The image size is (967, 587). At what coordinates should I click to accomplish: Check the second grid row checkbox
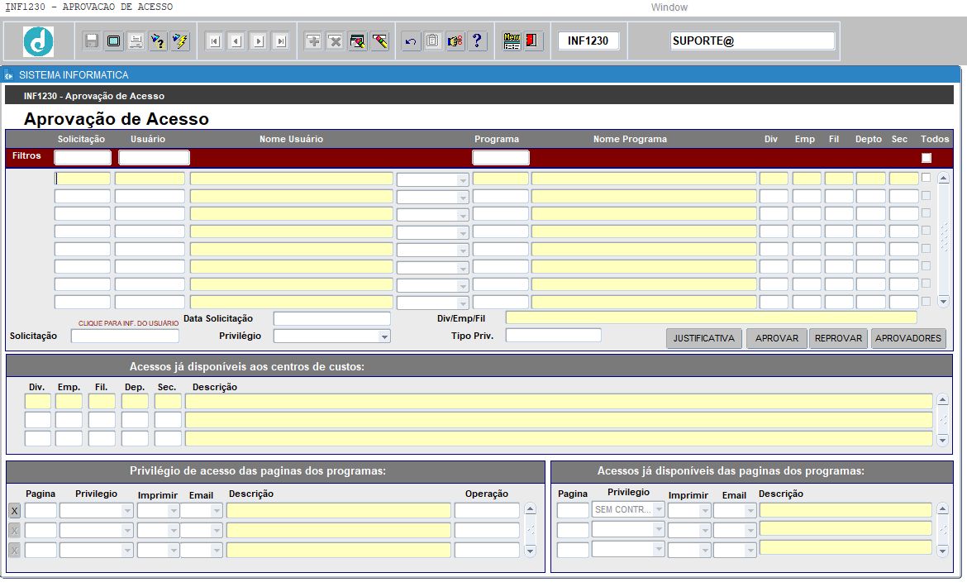926,195
